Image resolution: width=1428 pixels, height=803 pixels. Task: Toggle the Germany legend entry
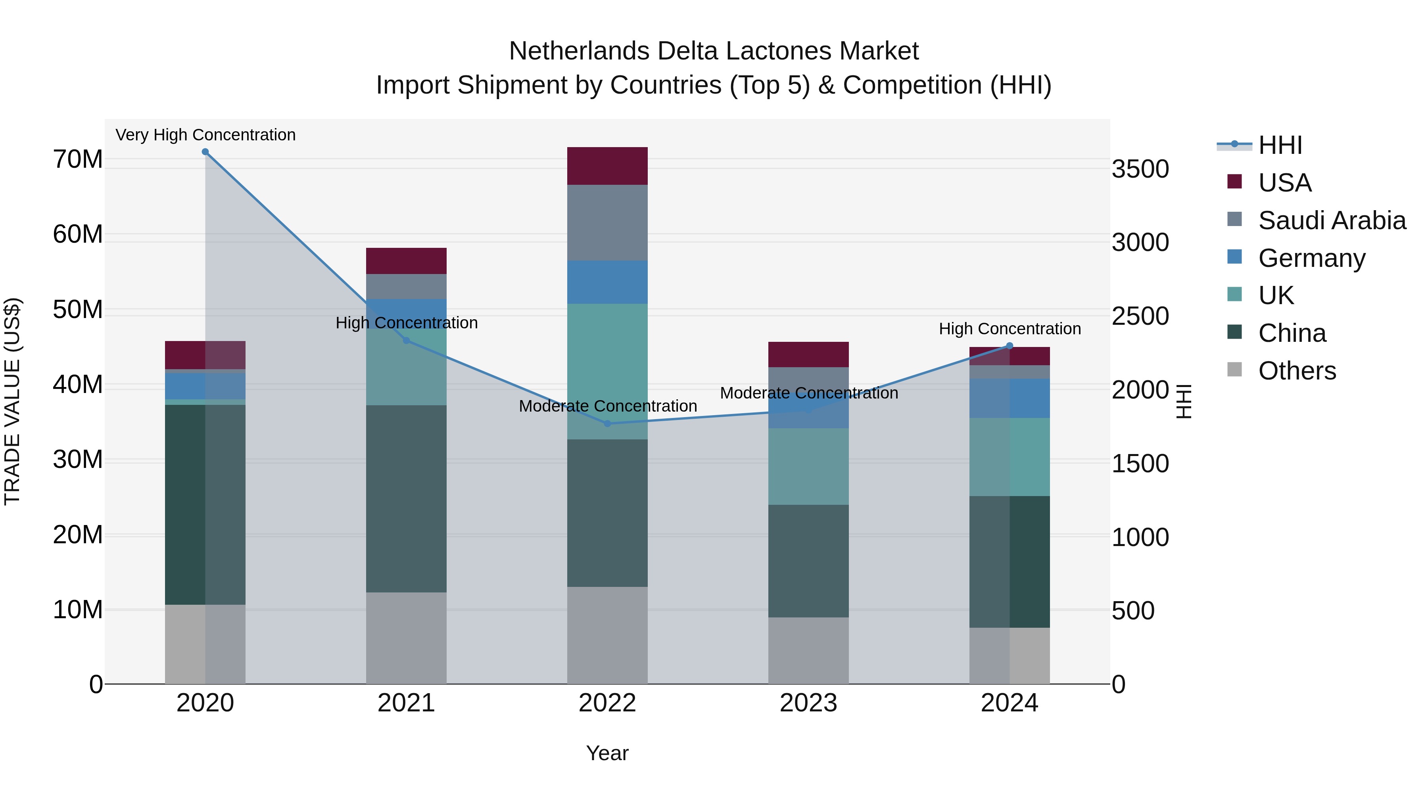1296,258
